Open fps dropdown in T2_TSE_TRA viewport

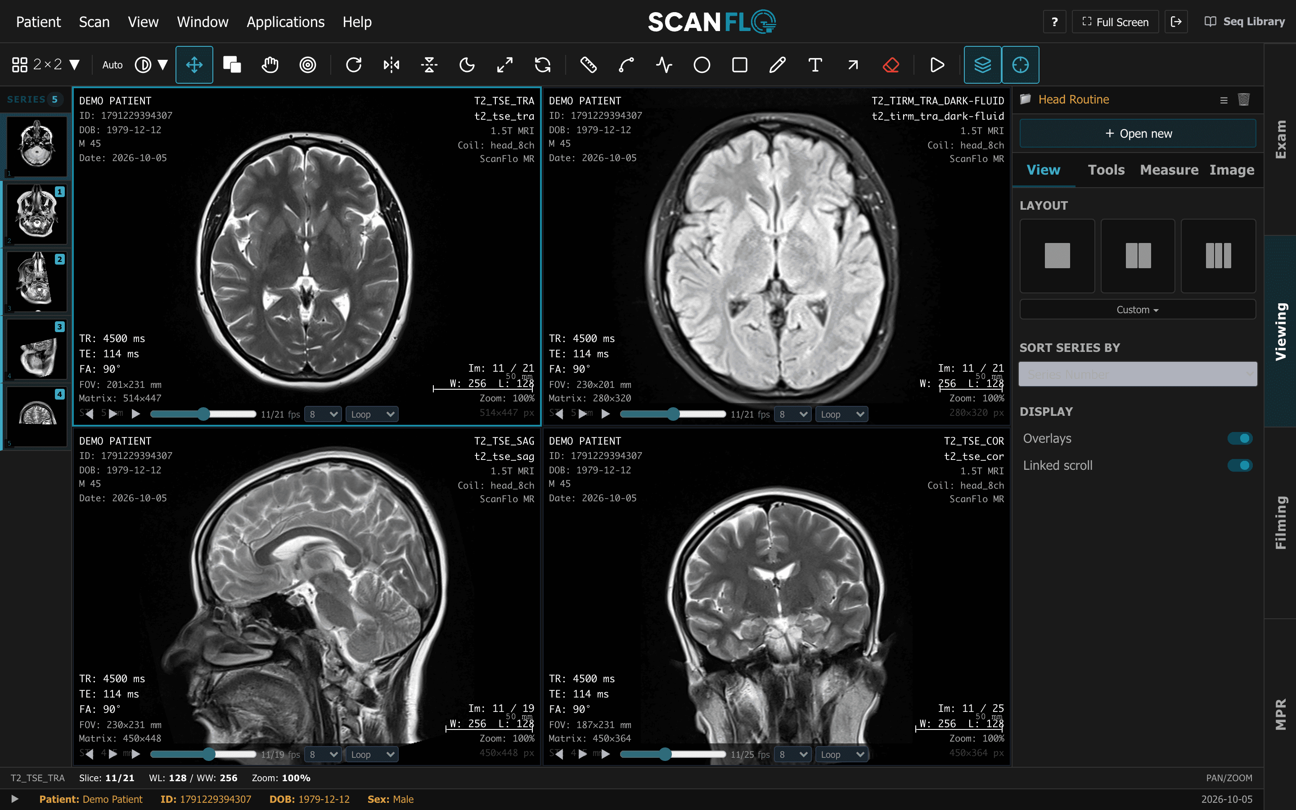coord(323,414)
